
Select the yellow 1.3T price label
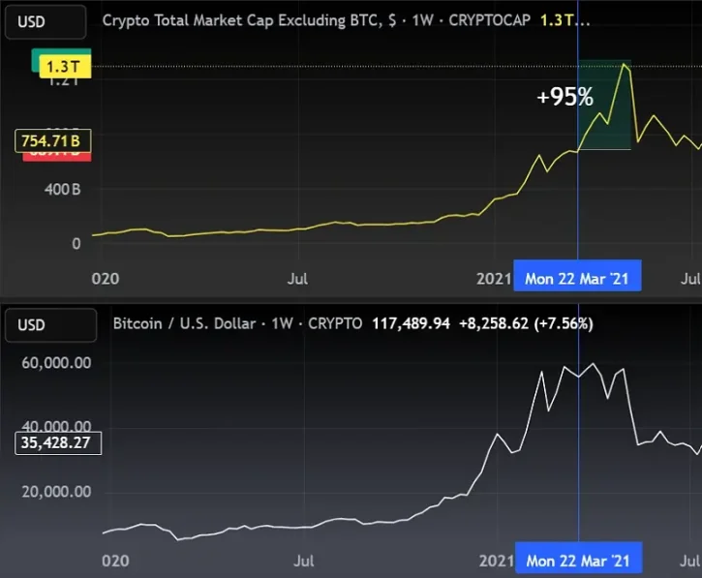point(65,67)
